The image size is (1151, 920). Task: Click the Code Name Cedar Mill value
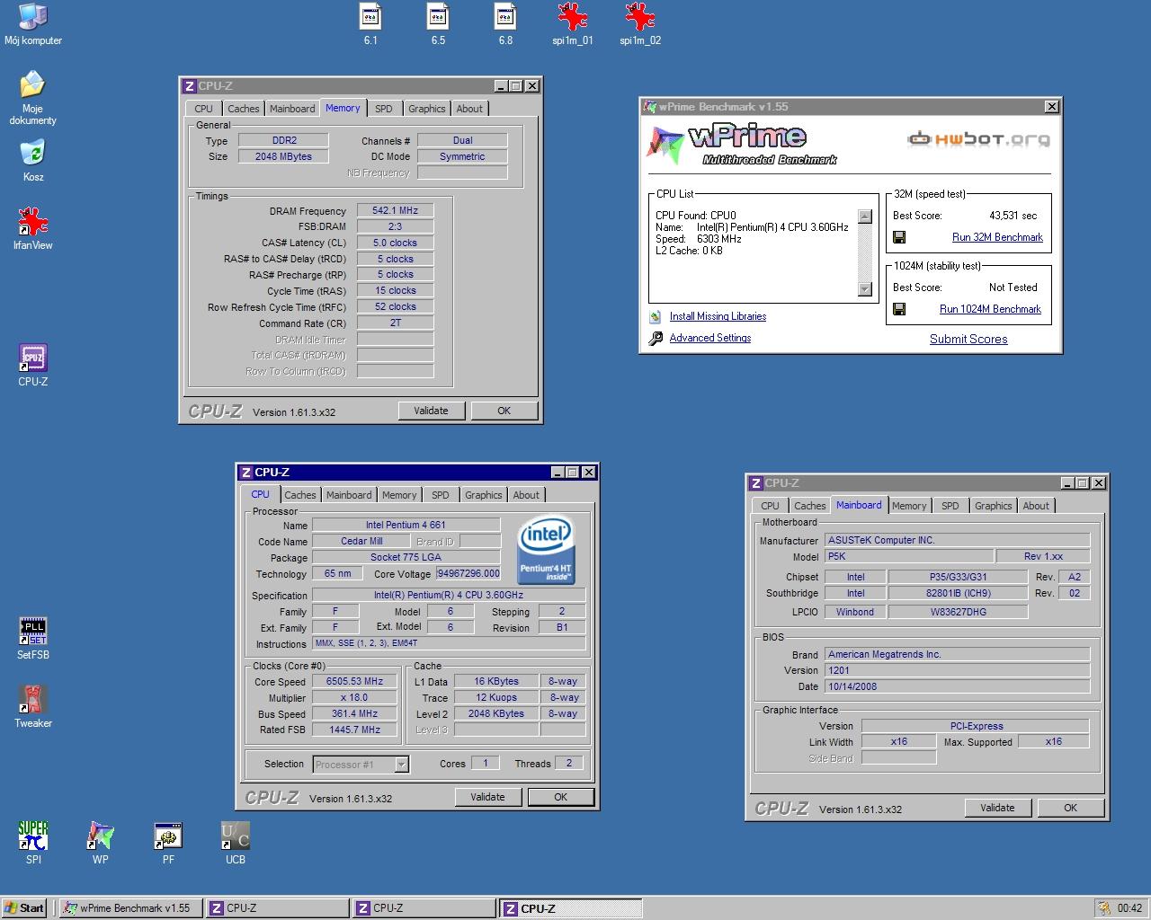tap(361, 541)
